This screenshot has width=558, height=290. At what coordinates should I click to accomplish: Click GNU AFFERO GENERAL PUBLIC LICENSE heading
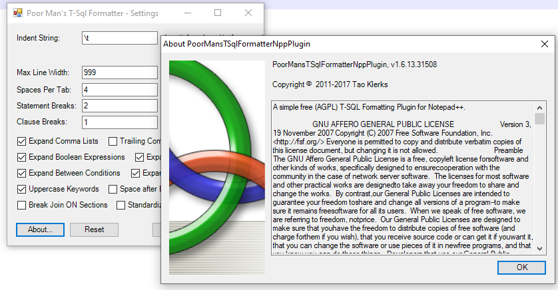[x=384, y=124]
